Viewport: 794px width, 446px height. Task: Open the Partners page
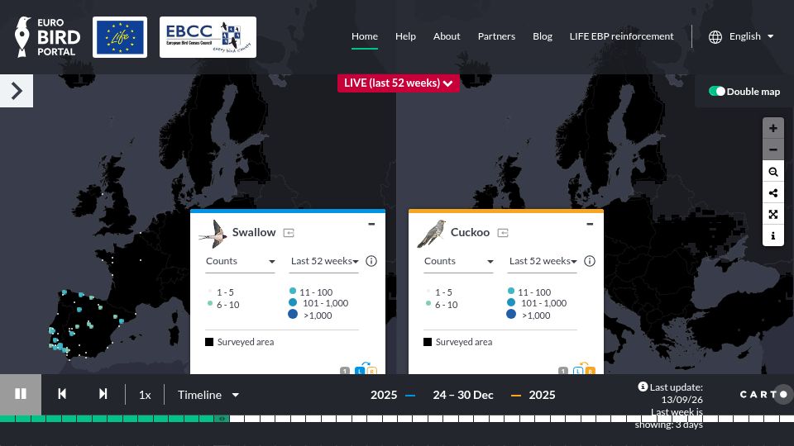496,36
